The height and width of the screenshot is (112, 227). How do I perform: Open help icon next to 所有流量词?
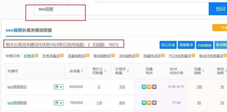tap(62, 55)
